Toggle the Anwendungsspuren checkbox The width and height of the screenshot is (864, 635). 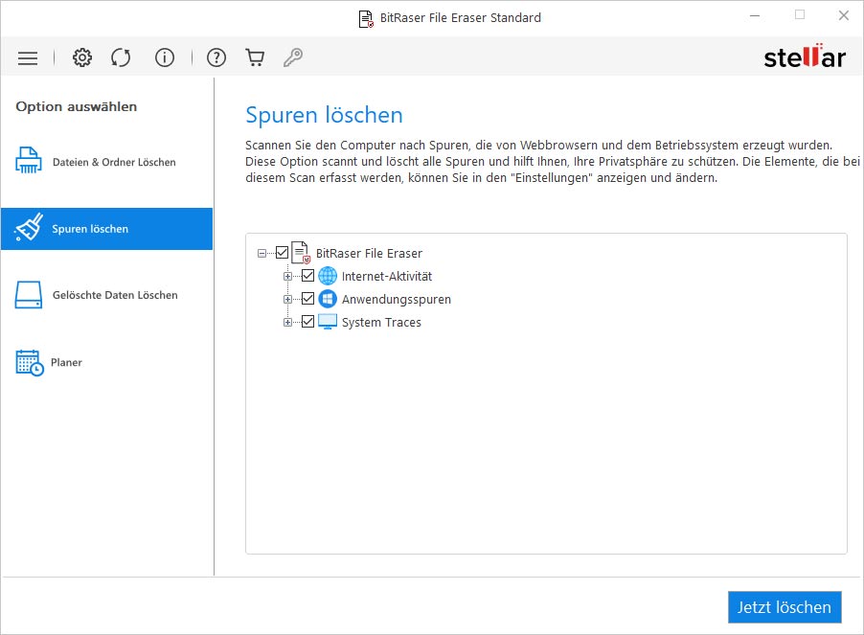click(307, 299)
